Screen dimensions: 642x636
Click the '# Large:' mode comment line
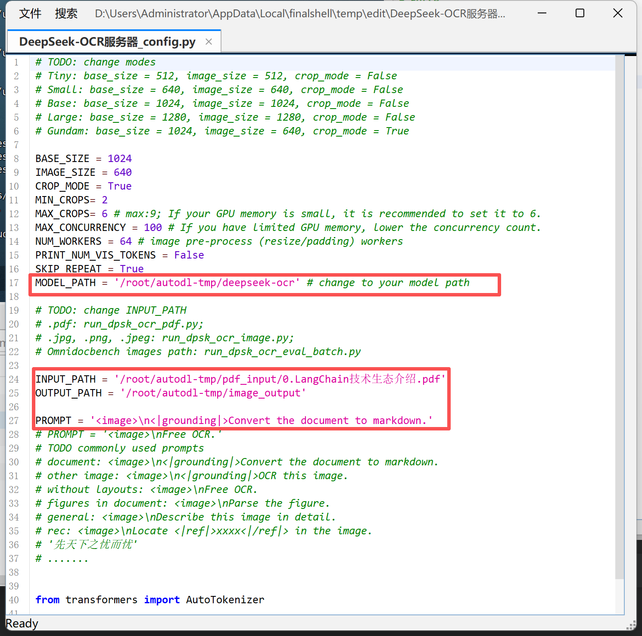[x=225, y=117]
